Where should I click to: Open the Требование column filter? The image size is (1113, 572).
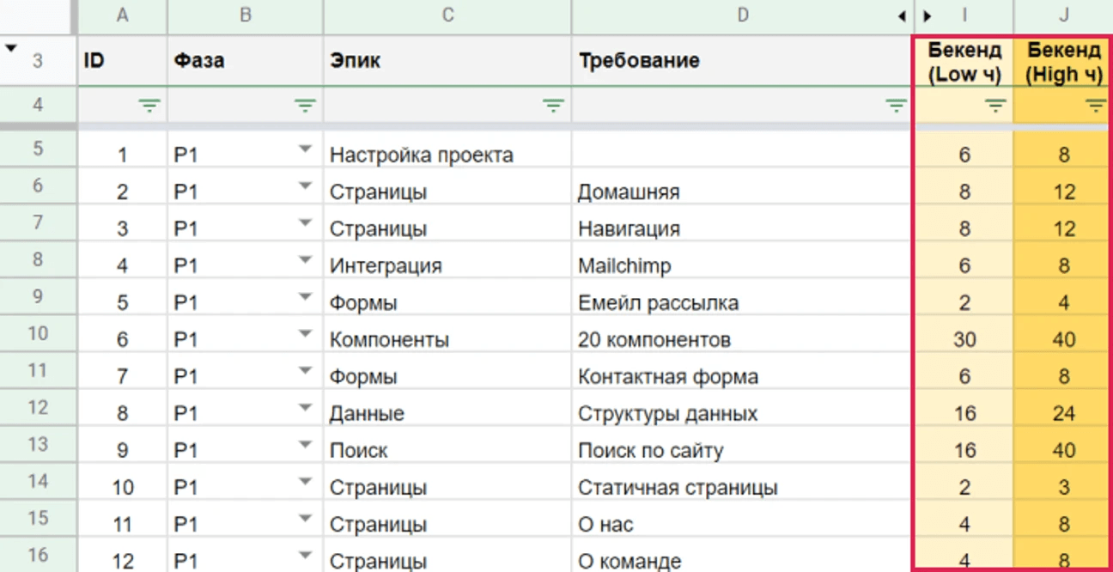click(x=896, y=106)
